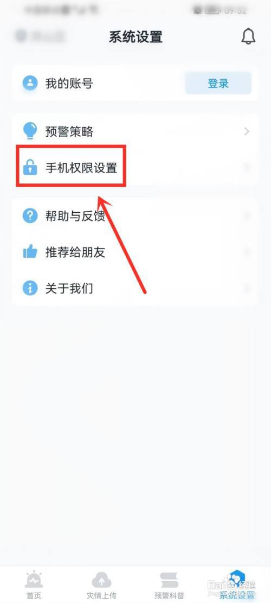Tap the 我的账号 label
271x603 pixels.
point(69,83)
